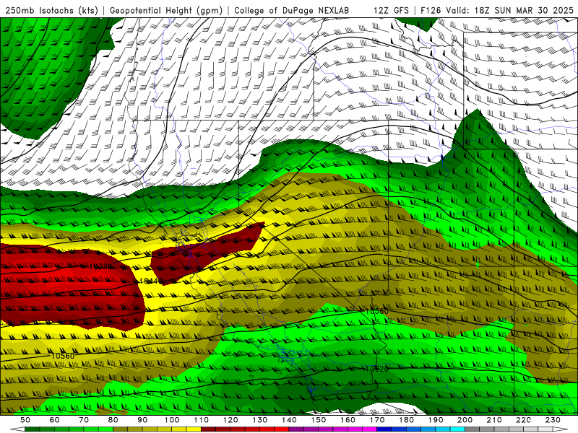
Task: Click the '230' value on the color scale
Action: point(553,420)
